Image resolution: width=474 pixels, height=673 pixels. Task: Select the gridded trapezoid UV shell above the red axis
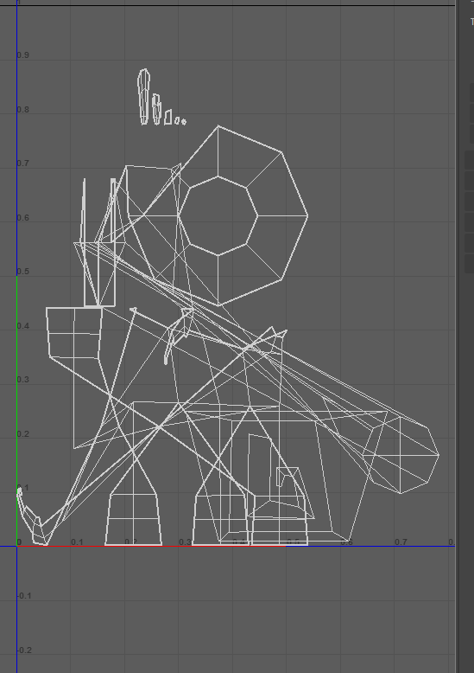tap(221, 519)
